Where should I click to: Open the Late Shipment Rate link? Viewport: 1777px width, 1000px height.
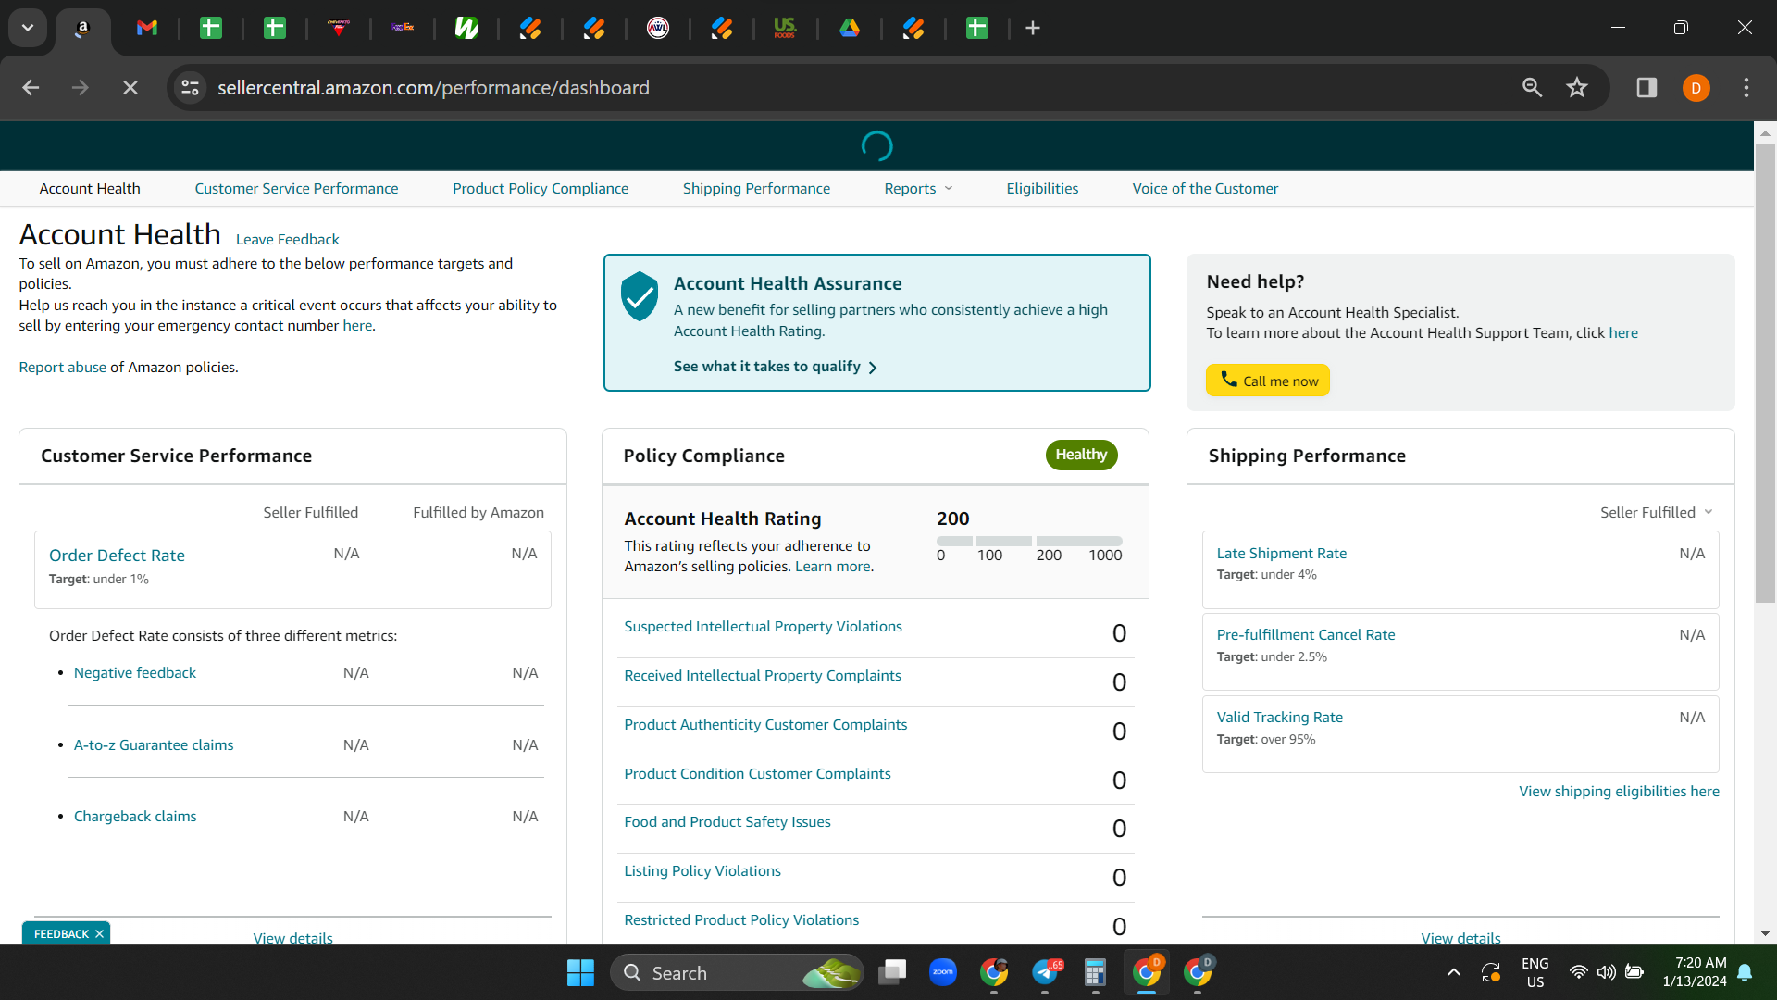pos(1281,553)
